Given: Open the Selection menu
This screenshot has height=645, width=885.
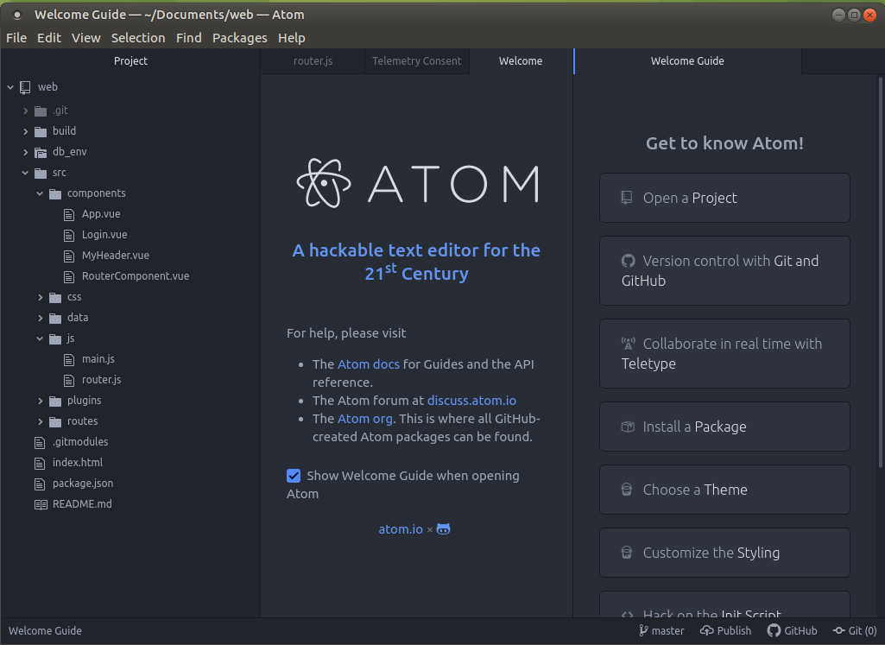Looking at the screenshot, I should (138, 38).
